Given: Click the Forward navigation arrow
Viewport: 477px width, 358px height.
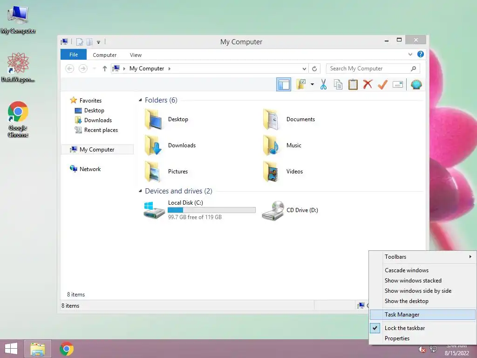Looking at the screenshot, I should pos(83,69).
